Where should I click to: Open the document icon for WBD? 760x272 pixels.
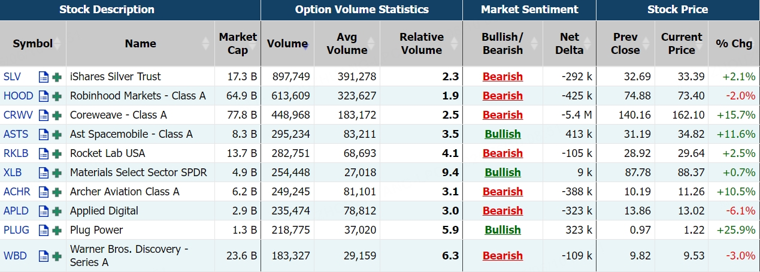pos(43,256)
